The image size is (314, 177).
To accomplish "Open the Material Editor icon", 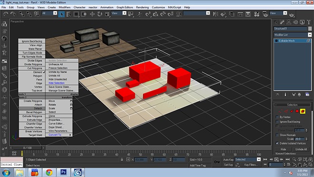I will pyautogui.click(x=257, y=14).
